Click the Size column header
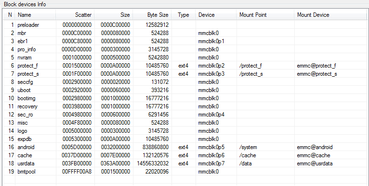 pos(114,15)
